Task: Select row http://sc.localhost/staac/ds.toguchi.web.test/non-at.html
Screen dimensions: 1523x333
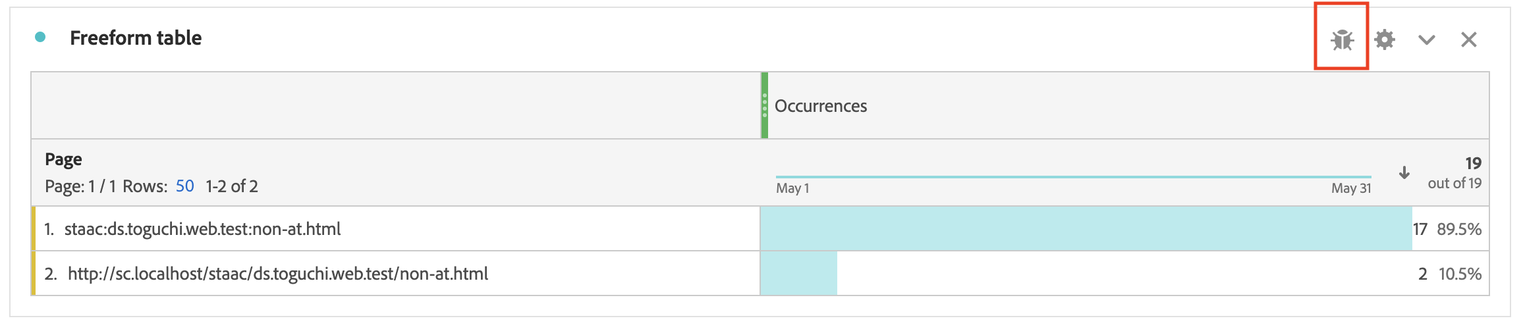Action: pos(397,274)
